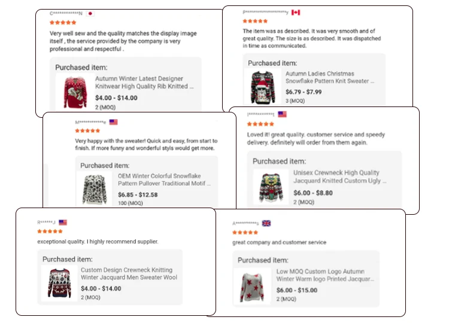The image size is (449, 323).
Task: Click star rating above "great company" review
Action: click(245, 233)
